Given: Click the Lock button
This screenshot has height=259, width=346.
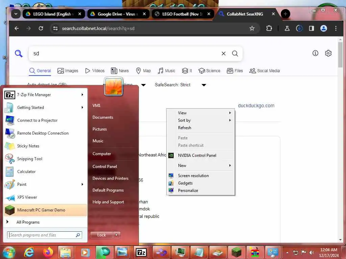Looking at the screenshot, I should (102, 235).
